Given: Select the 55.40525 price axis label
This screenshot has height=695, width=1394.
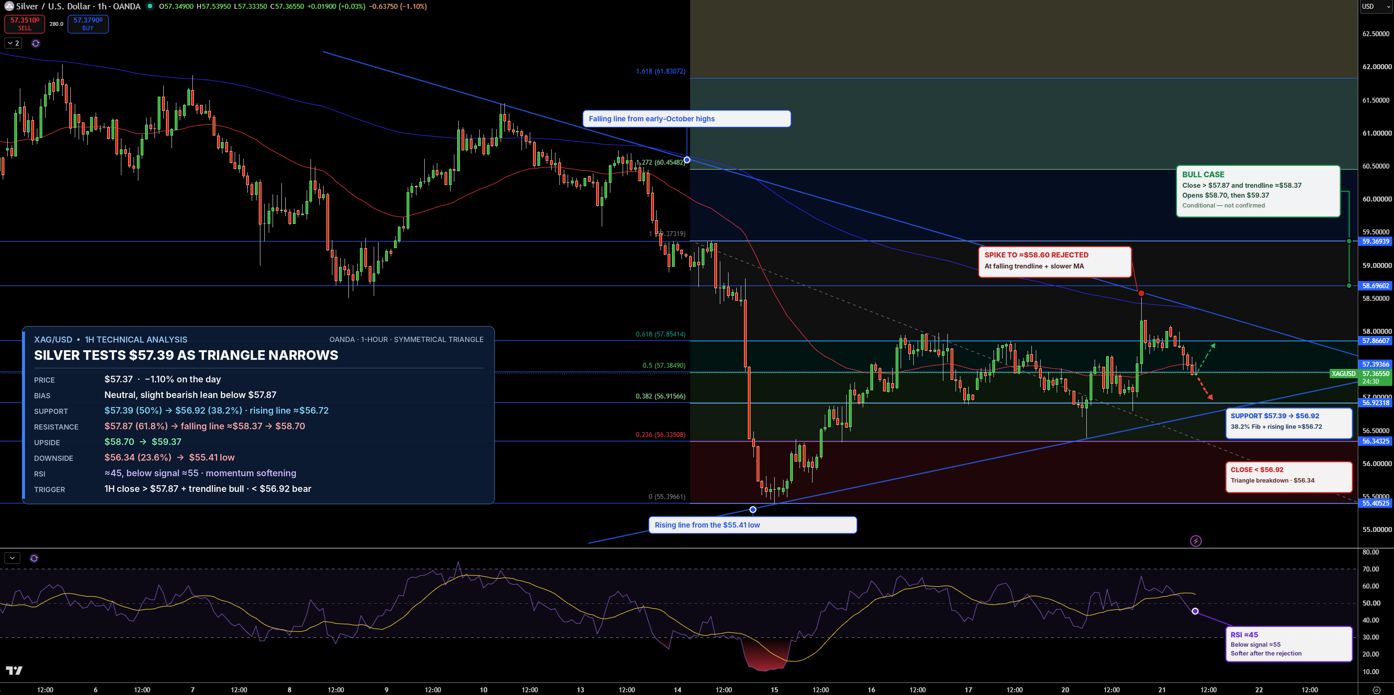Looking at the screenshot, I should [1376, 503].
